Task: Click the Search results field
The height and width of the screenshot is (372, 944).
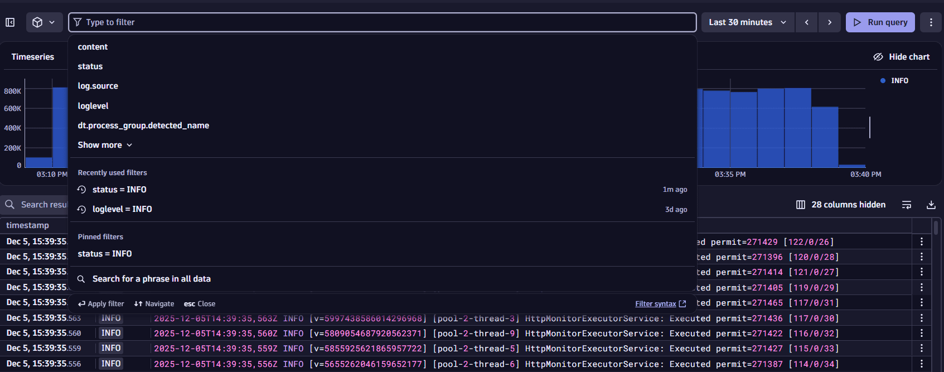Action: tap(35, 205)
